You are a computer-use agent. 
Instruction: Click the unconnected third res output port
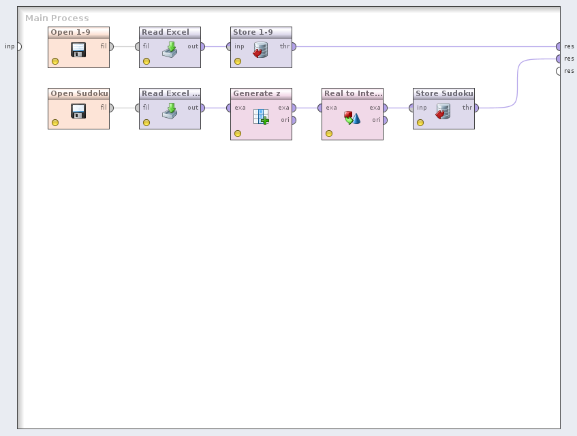click(x=559, y=71)
